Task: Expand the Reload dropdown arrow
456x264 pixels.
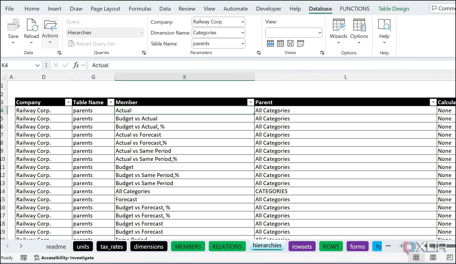Action: coord(31,43)
